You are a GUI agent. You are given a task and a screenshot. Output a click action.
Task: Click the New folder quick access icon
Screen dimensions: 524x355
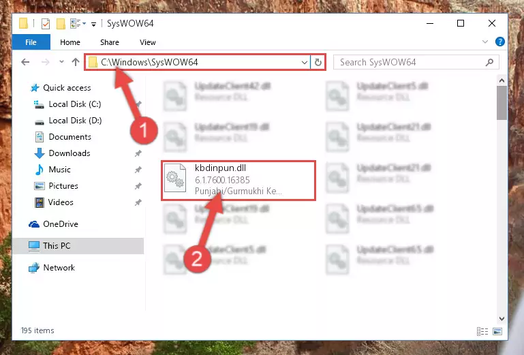point(61,24)
